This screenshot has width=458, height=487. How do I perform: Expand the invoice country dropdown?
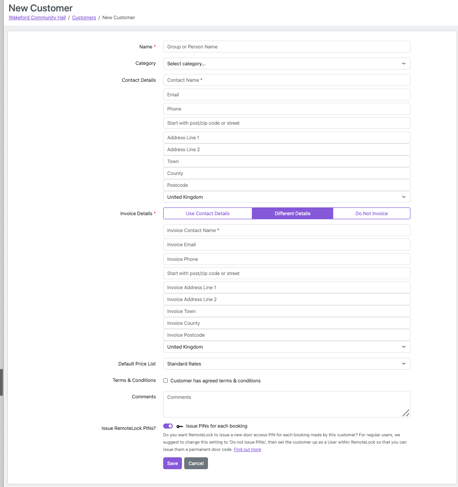coord(286,347)
